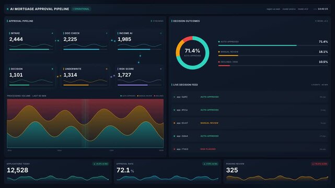
Task: Click the Income AI card status dot
Action: pyautogui.click(x=161, y=33)
